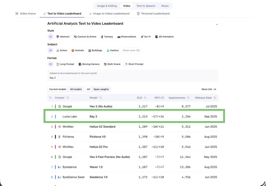Switch to Image & Editing category
The height and width of the screenshot is (186, 266).
pyautogui.click(x=107, y=6)
